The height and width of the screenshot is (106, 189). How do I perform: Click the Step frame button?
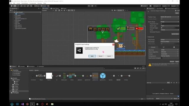[x=96, y=6]
